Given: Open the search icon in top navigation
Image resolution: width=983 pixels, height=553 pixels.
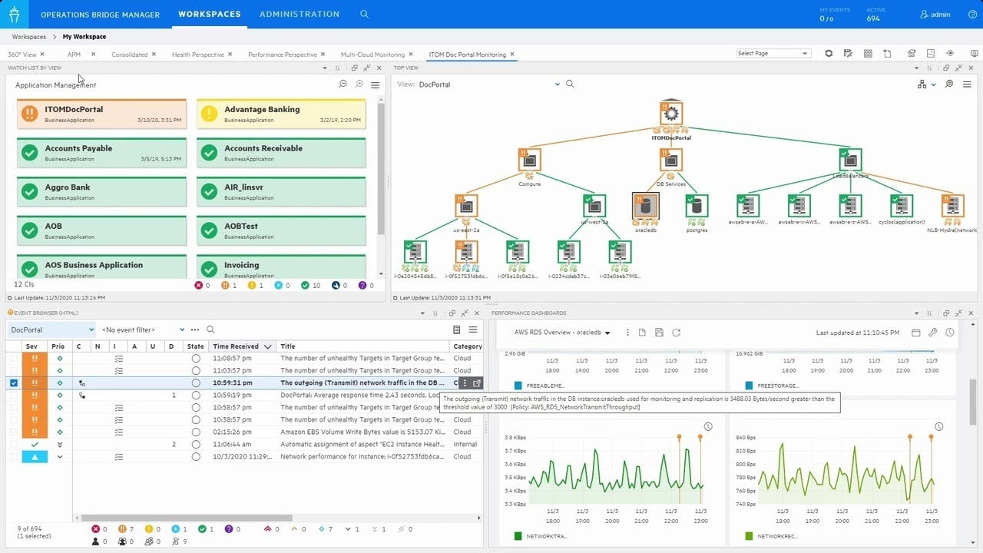Looking at the screenshot, I should click(x=365, y=14).
